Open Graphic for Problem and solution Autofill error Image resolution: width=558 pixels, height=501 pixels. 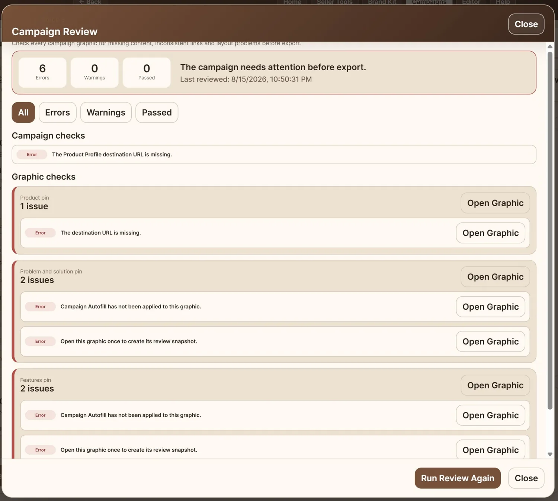pyautogui.click(x=490, y=307)
